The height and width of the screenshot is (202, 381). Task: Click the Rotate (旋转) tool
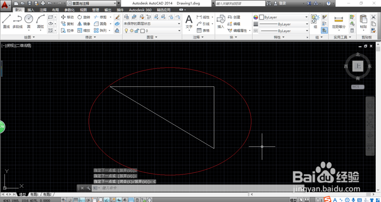point(84,17)
